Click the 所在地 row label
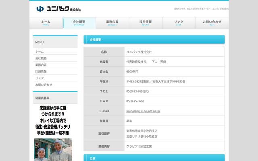 coord(104,81)
